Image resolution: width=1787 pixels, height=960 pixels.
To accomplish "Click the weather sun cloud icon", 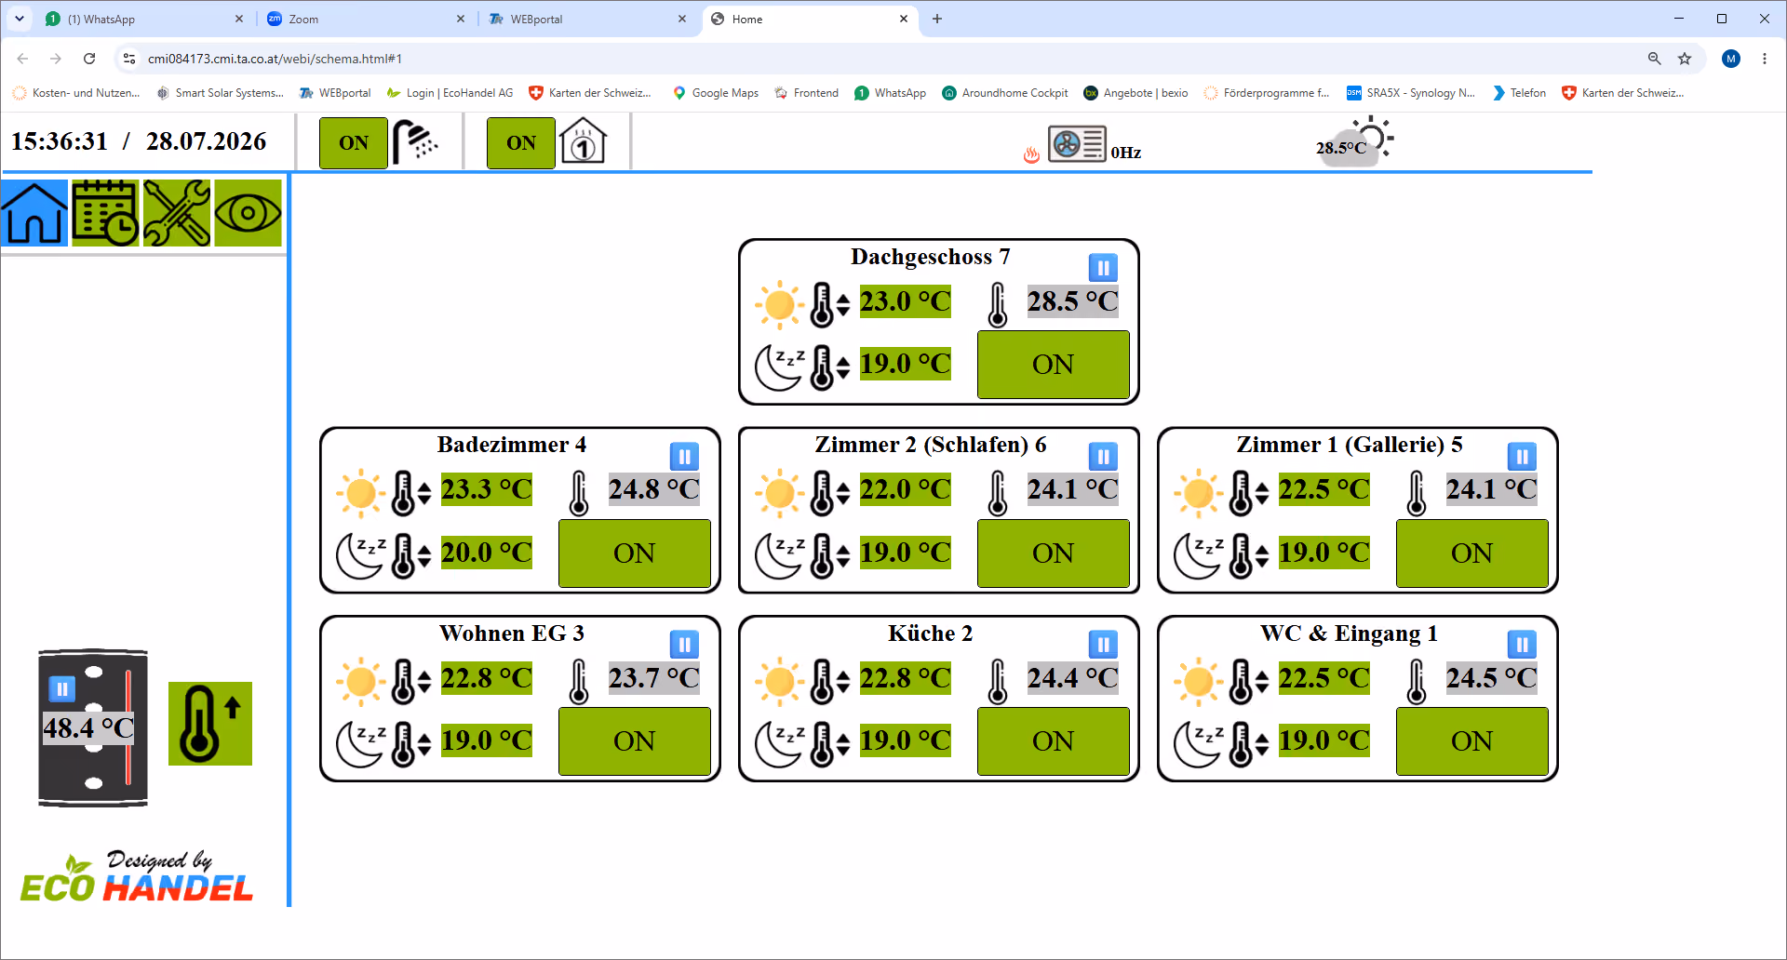I will [1356, 141].
